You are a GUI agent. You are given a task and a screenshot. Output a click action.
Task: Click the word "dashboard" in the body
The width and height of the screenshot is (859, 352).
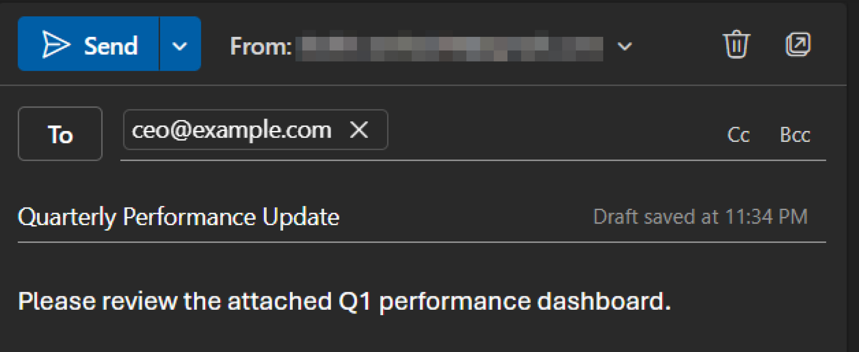pyautogui.click(x=603, y=301)
